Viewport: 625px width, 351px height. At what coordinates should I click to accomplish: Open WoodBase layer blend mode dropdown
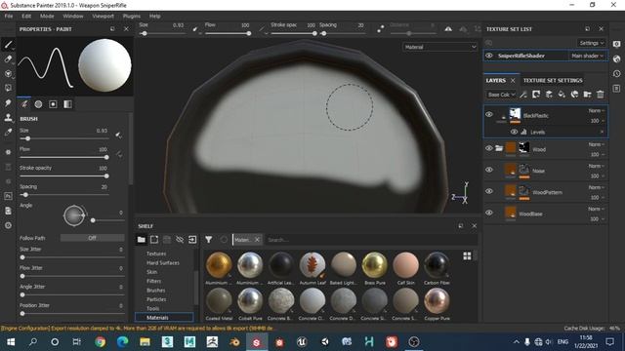pos(597,209)
